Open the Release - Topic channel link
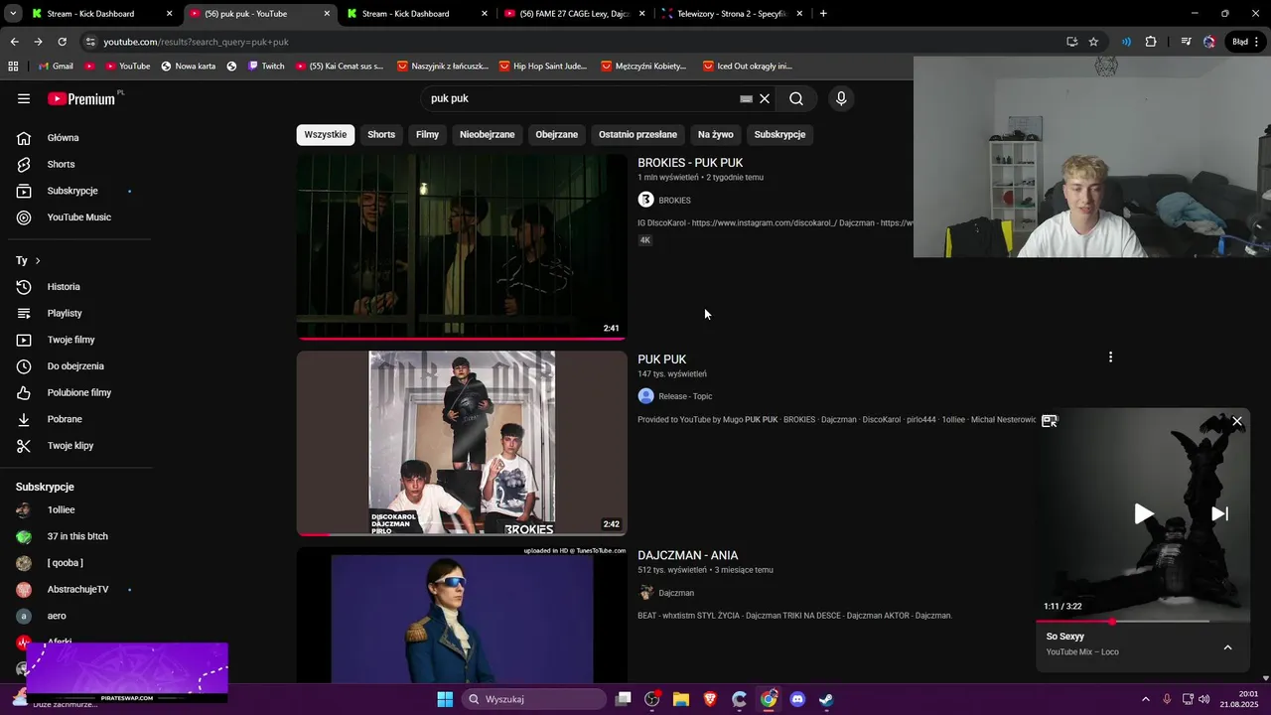1271x715 pixels. click(685, 396)
